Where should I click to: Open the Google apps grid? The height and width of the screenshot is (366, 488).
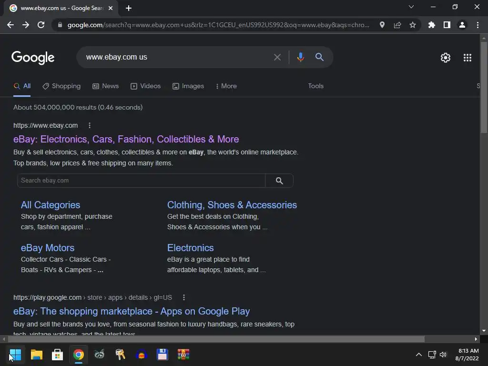[x=468, y=58]
